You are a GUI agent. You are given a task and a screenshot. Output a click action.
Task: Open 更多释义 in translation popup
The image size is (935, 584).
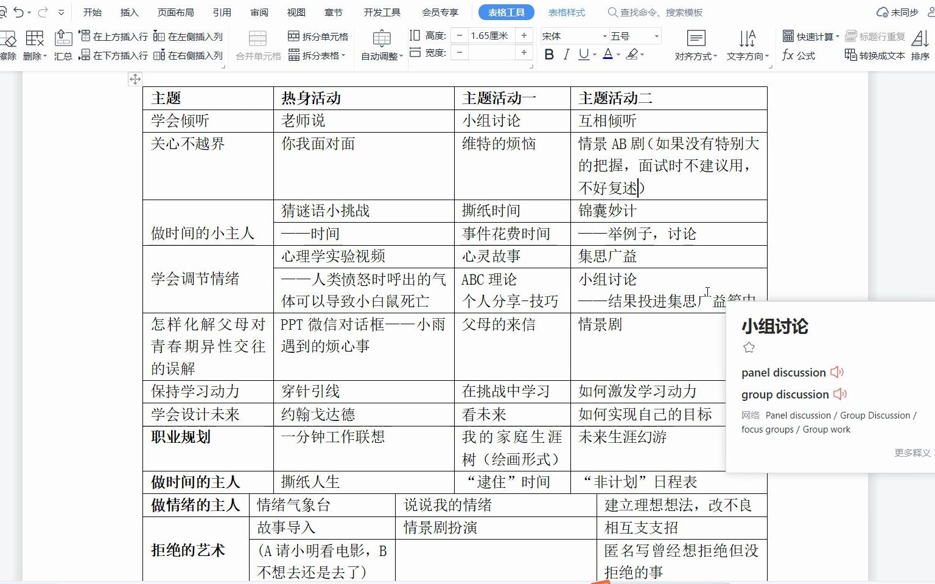912,453
